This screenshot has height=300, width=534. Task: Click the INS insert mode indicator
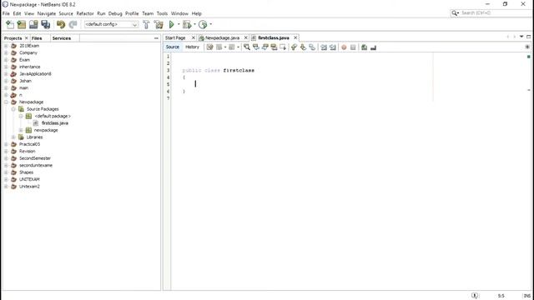point(527,296)
